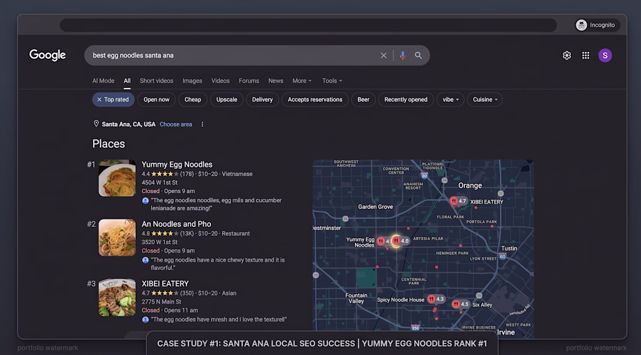Open the Tools dropdown

coord(332,81)
